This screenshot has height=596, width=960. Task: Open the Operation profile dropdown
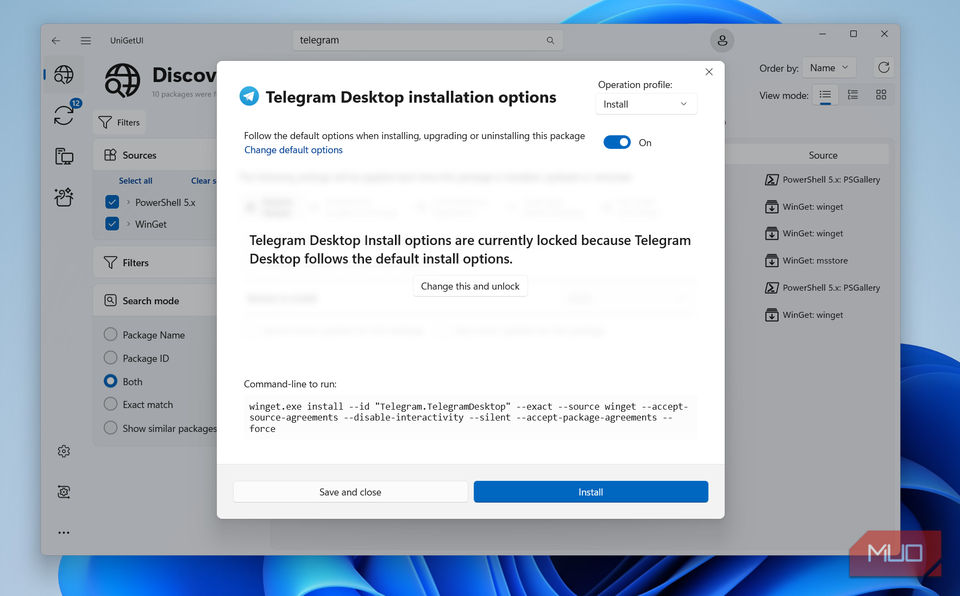[646, 104]
